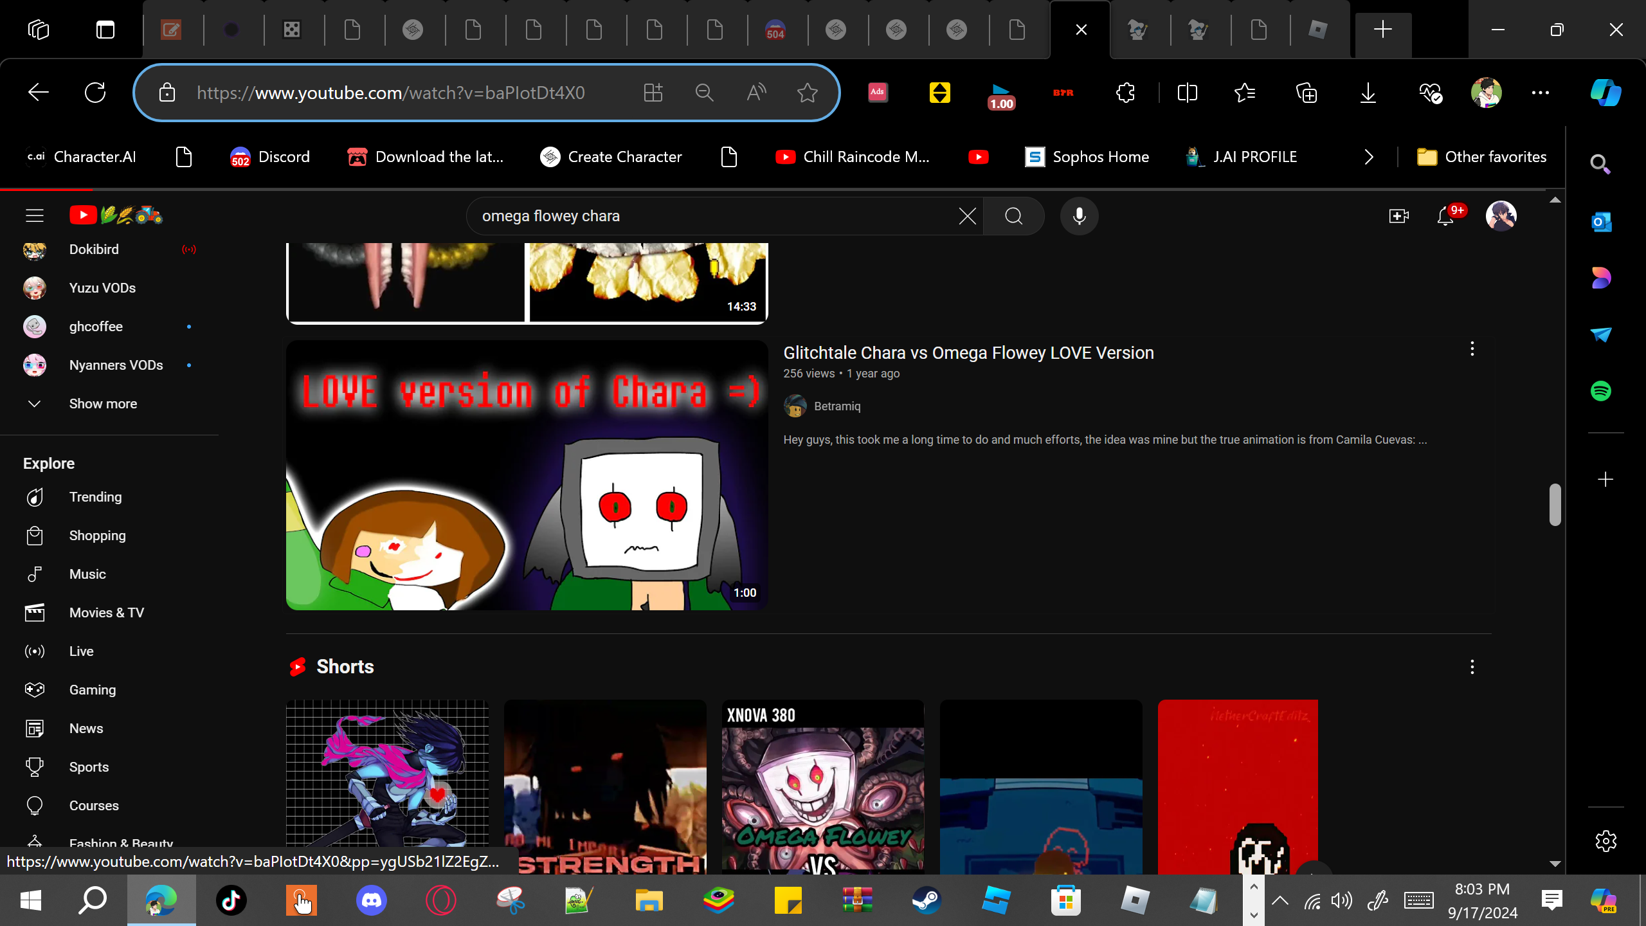Click the YouTube Create video icon
1646x926 pixels.
[1398, 216]
